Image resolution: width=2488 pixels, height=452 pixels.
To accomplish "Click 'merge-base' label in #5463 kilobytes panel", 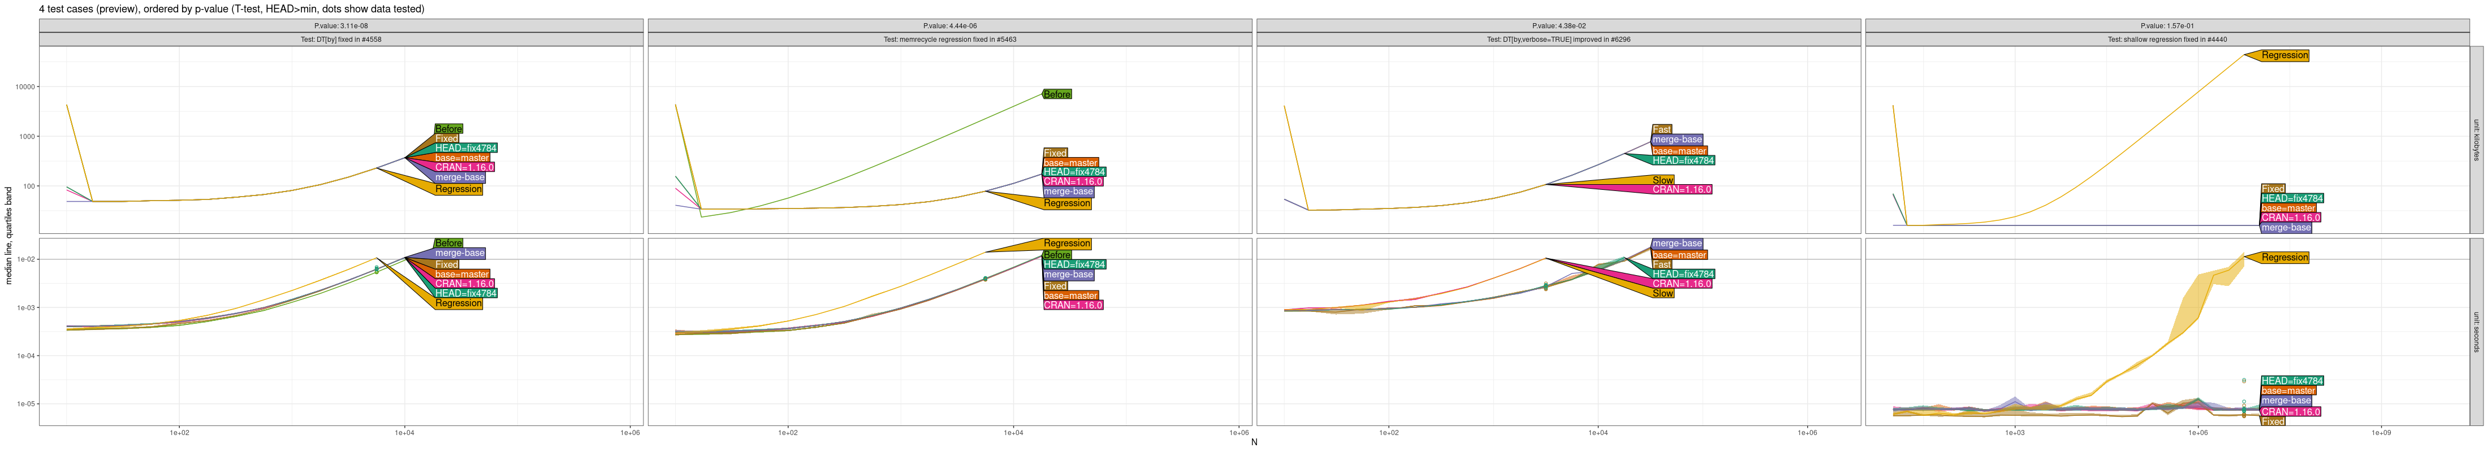I will 1068,192.
